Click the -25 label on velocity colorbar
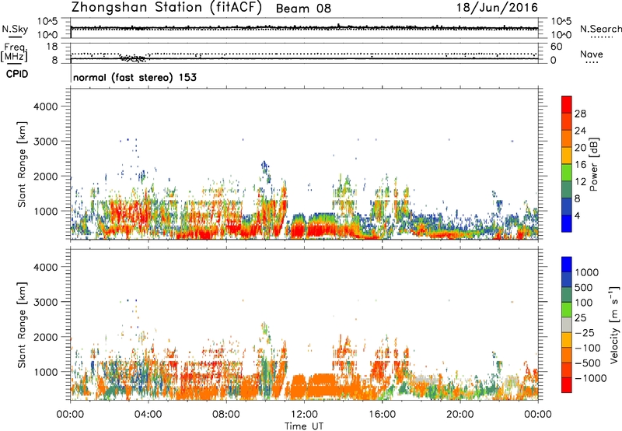The height and width of the screenshot is (431, 622). tap(585, 333)
